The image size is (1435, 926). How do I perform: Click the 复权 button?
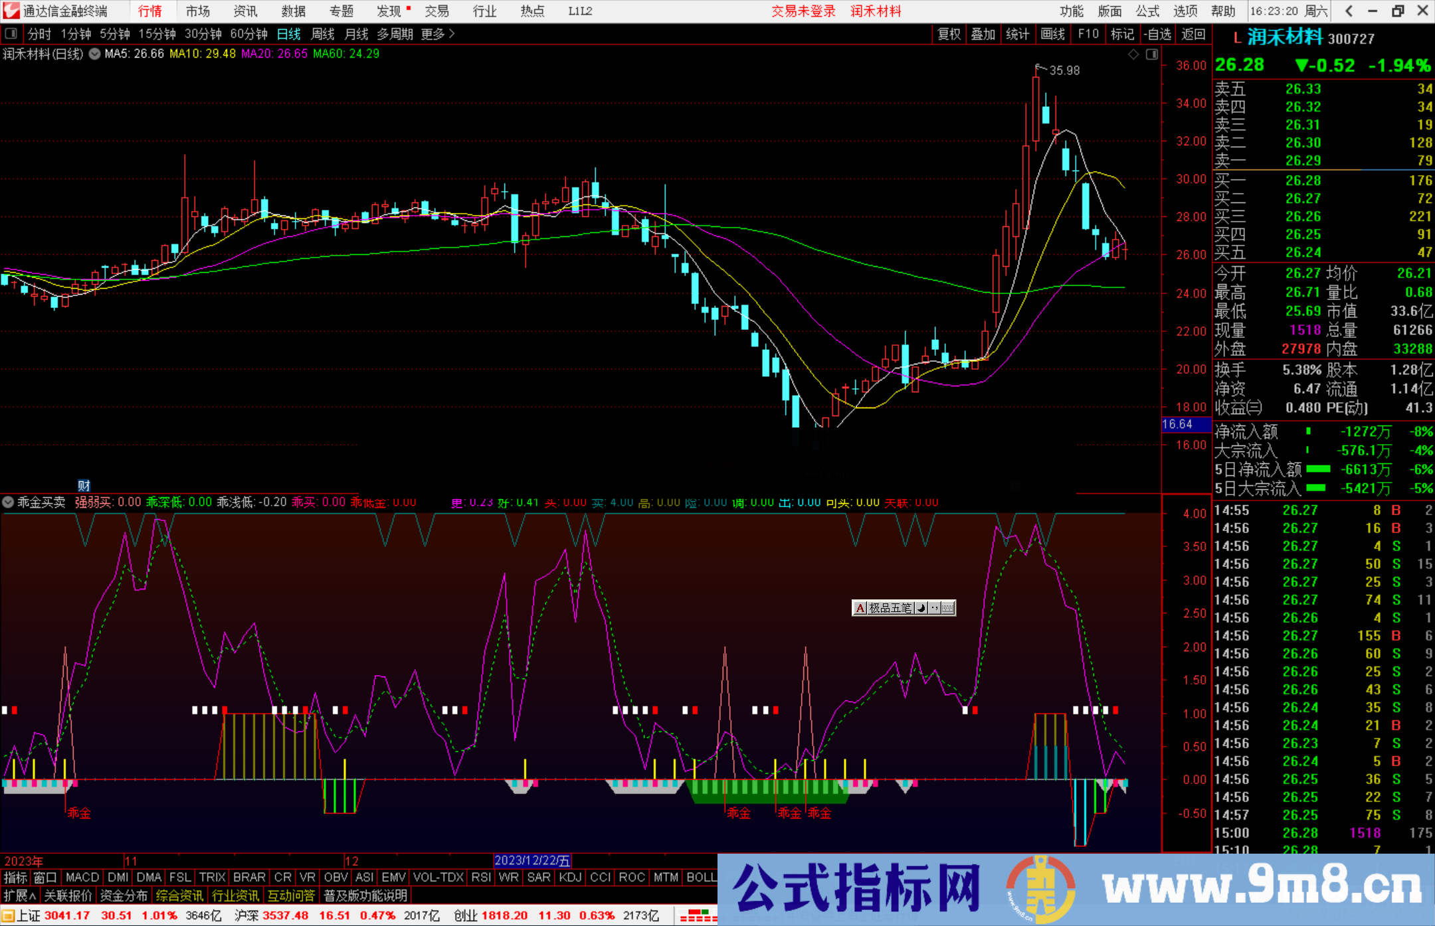tap(949, 34)
